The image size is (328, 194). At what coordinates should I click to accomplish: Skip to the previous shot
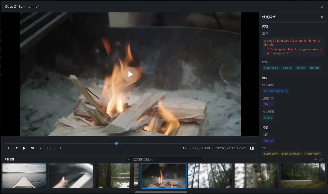pos(16,148)
